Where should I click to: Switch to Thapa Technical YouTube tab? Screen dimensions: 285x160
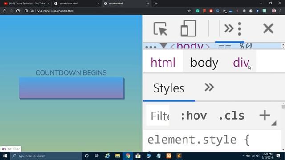pos(27,4)
